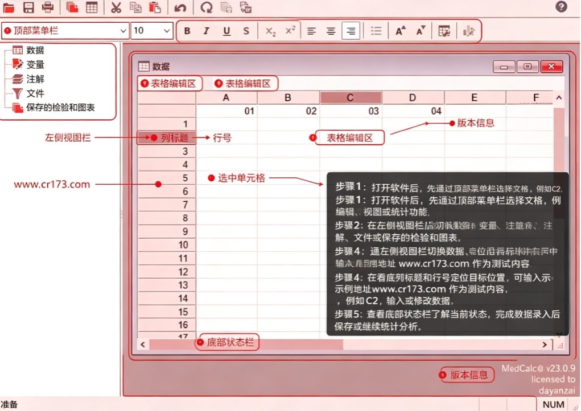
Task: Select 数据 in the left tree
Action: click(35, 50)
